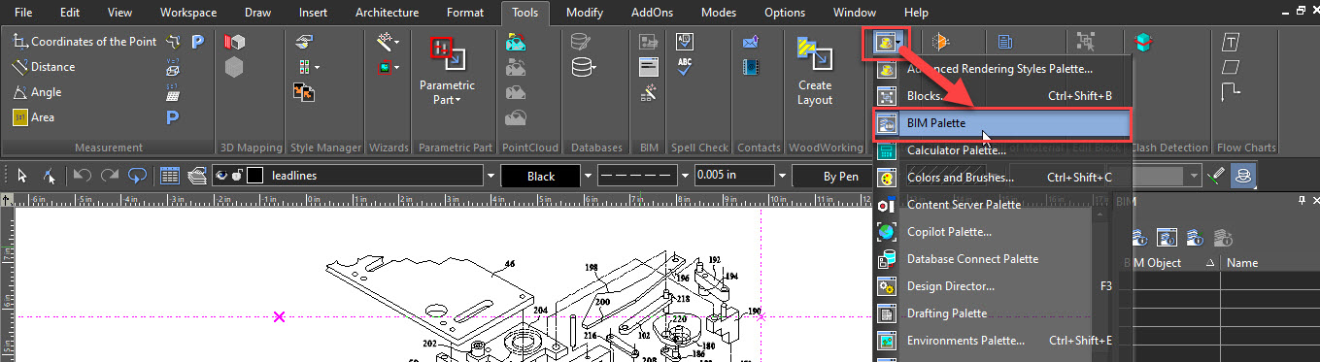Open the Black pen color dropdown
Viewport: 1320px width, 362px height.
coord(589,177)
